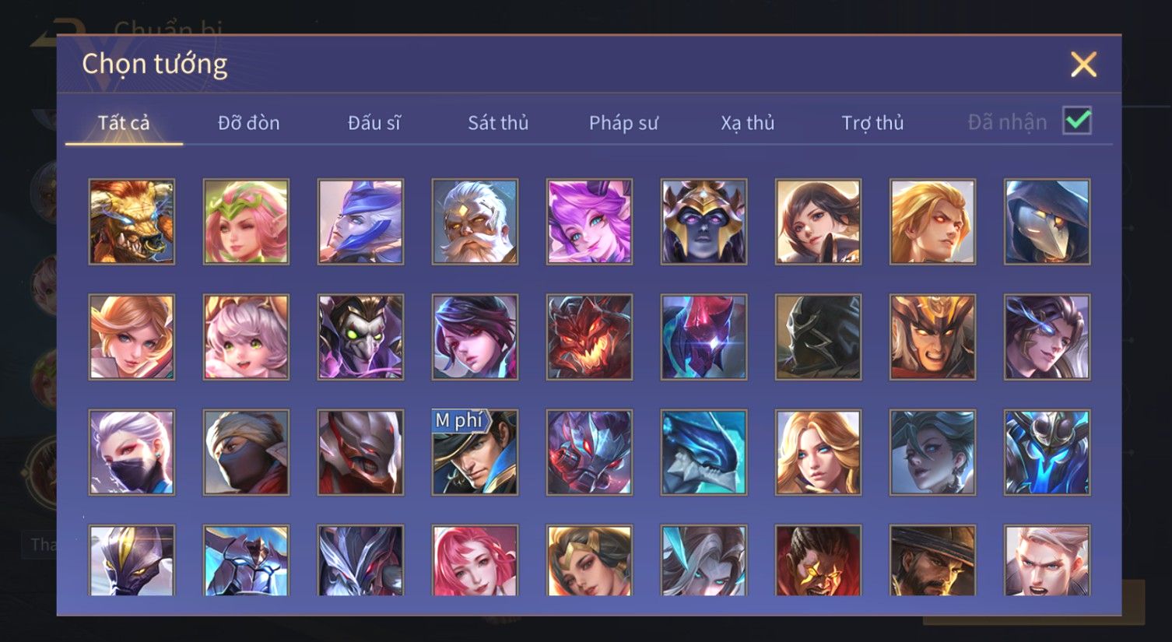Open the Trợ thủ tab

pos(872,123)
